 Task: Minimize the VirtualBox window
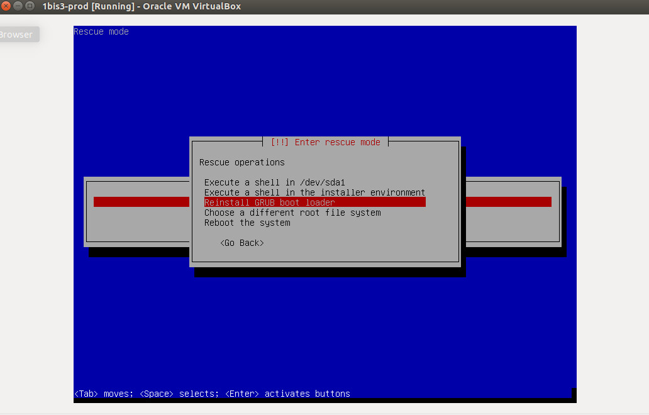tap(18, 6)
